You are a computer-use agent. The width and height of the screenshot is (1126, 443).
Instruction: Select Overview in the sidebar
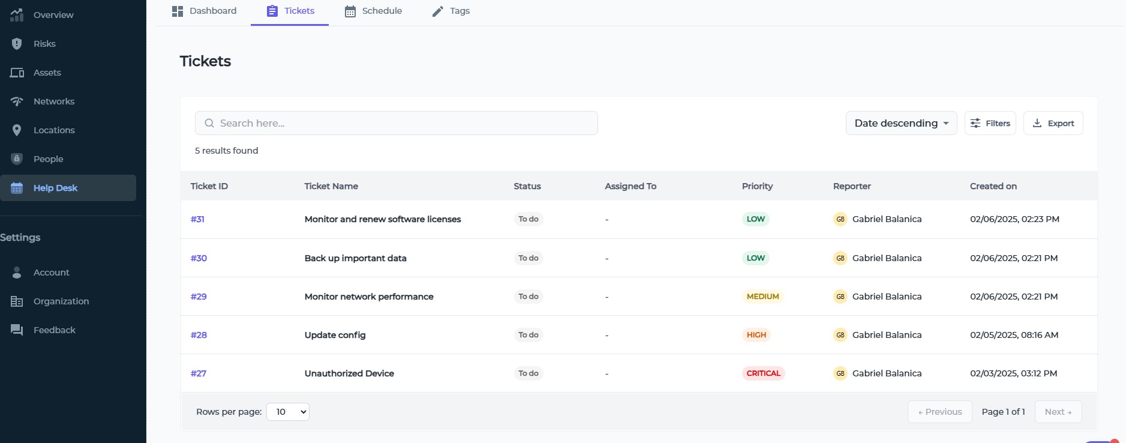pyautogui.click(x=53, y=15)
